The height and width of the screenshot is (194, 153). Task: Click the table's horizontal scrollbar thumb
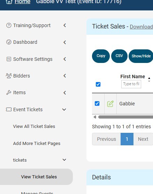click(x=125, y=117)
